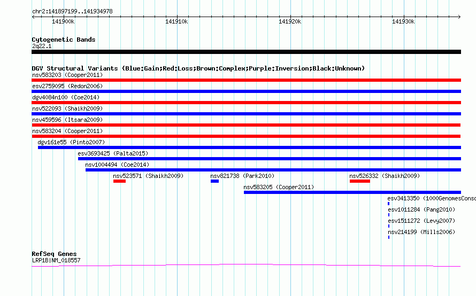Open the nsv214199 (Mills2006) label
Image resolution: width=476 pixels, height=296 pixels.
point(421,232)
